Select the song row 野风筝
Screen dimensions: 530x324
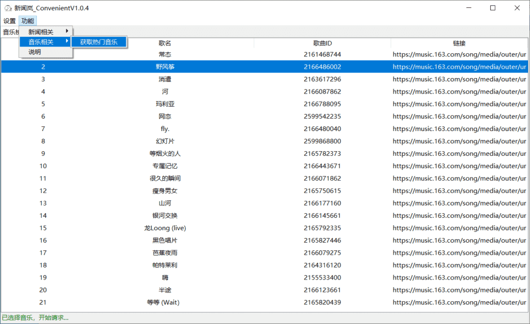165,67
